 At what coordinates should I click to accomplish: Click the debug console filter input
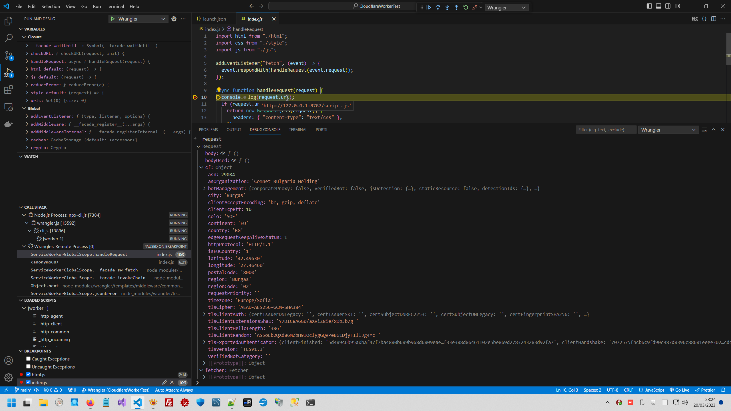pos(606,130)
